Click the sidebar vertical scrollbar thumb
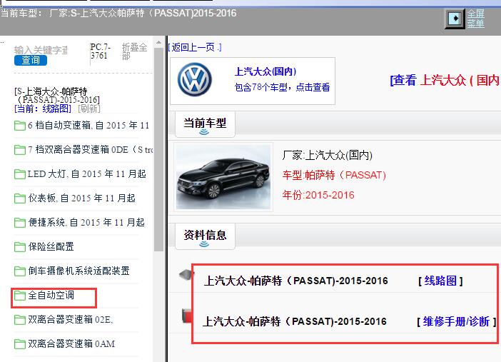The image size is (501, 362). click(x=158, y=149)
